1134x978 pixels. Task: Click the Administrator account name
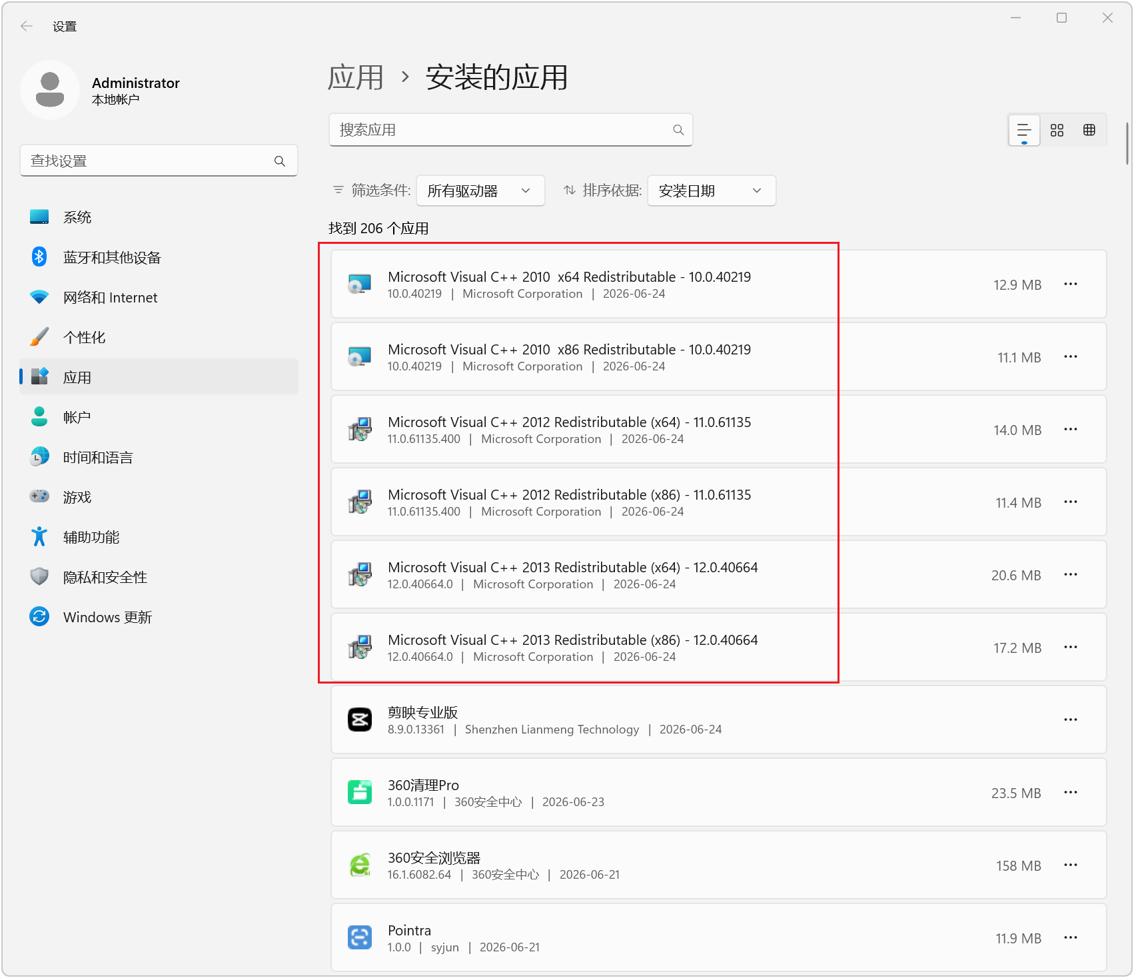[136, 83]
